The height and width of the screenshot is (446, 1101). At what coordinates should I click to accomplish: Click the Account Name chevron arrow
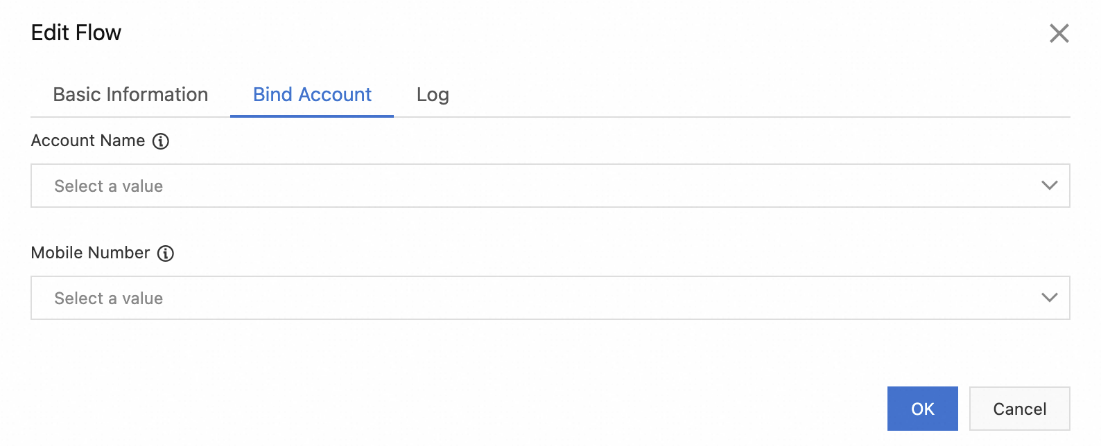tap(1049, 186)
